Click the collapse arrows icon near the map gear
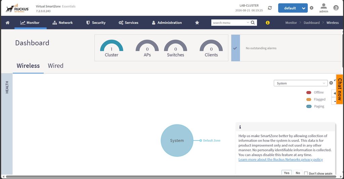The width and height of the screenshot is (344, 179). [x=335, y=80]
